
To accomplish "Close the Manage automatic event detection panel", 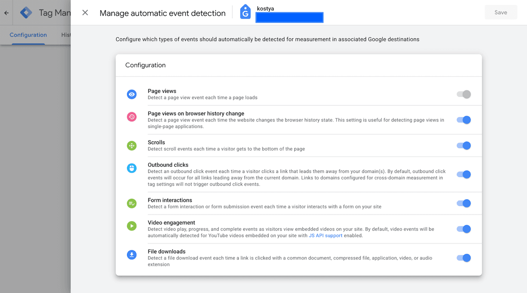I will pos(85,13).
